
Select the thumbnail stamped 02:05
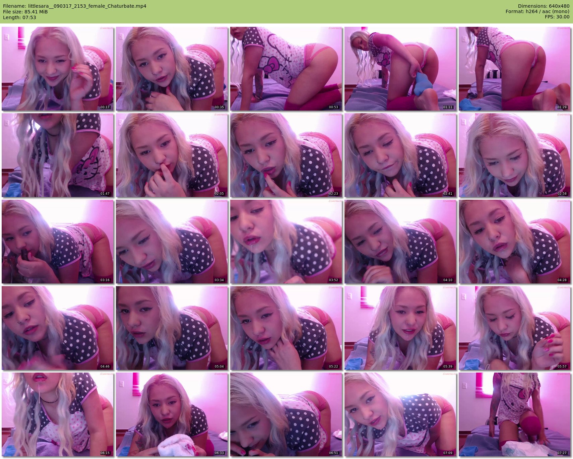pos(172,155)
